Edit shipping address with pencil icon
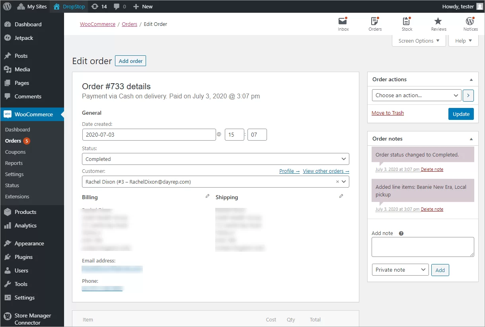The width and height of the screenshot is (485, 327). (341, 196)
